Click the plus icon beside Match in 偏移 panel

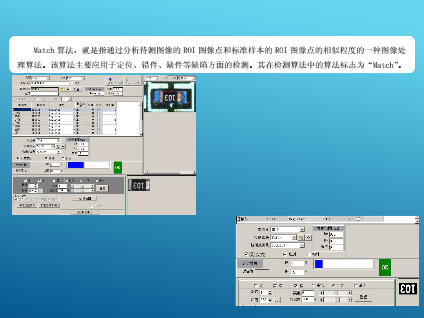(x=63, y=146)
